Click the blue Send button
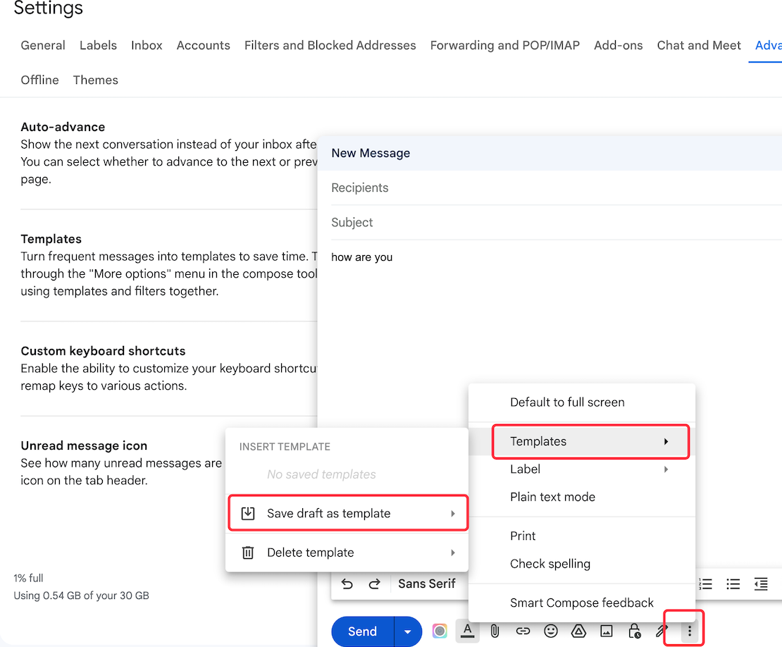782x647 pixels. tap(363, 631)
